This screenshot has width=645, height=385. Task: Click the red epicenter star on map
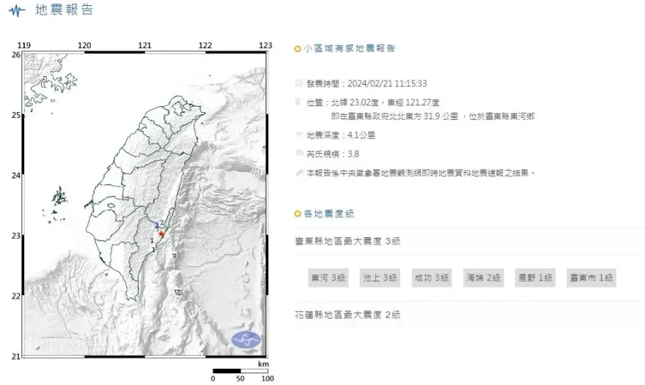point(161,233)
